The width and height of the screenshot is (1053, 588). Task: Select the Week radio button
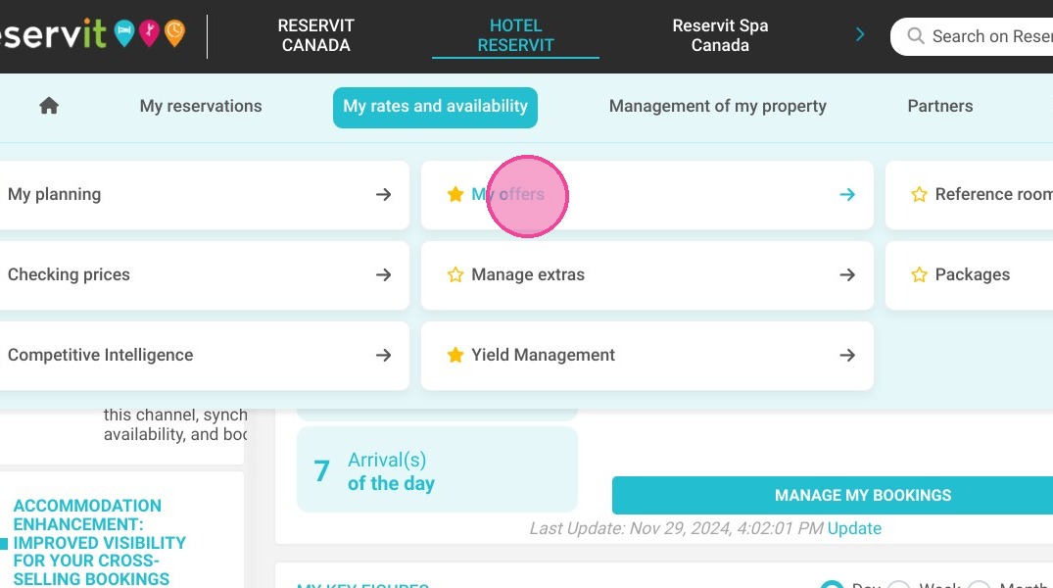(899, 585)
